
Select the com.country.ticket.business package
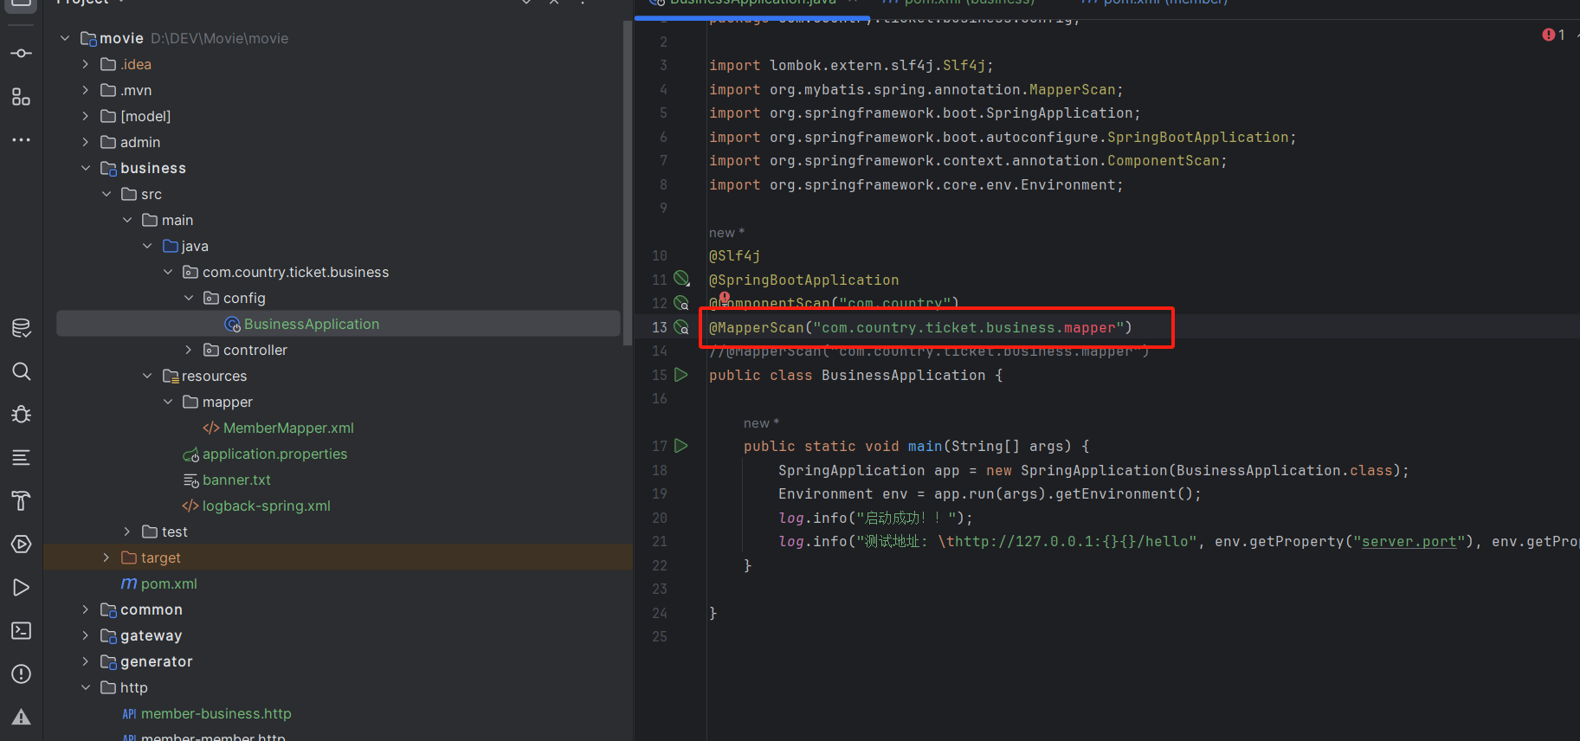(295, 272)
